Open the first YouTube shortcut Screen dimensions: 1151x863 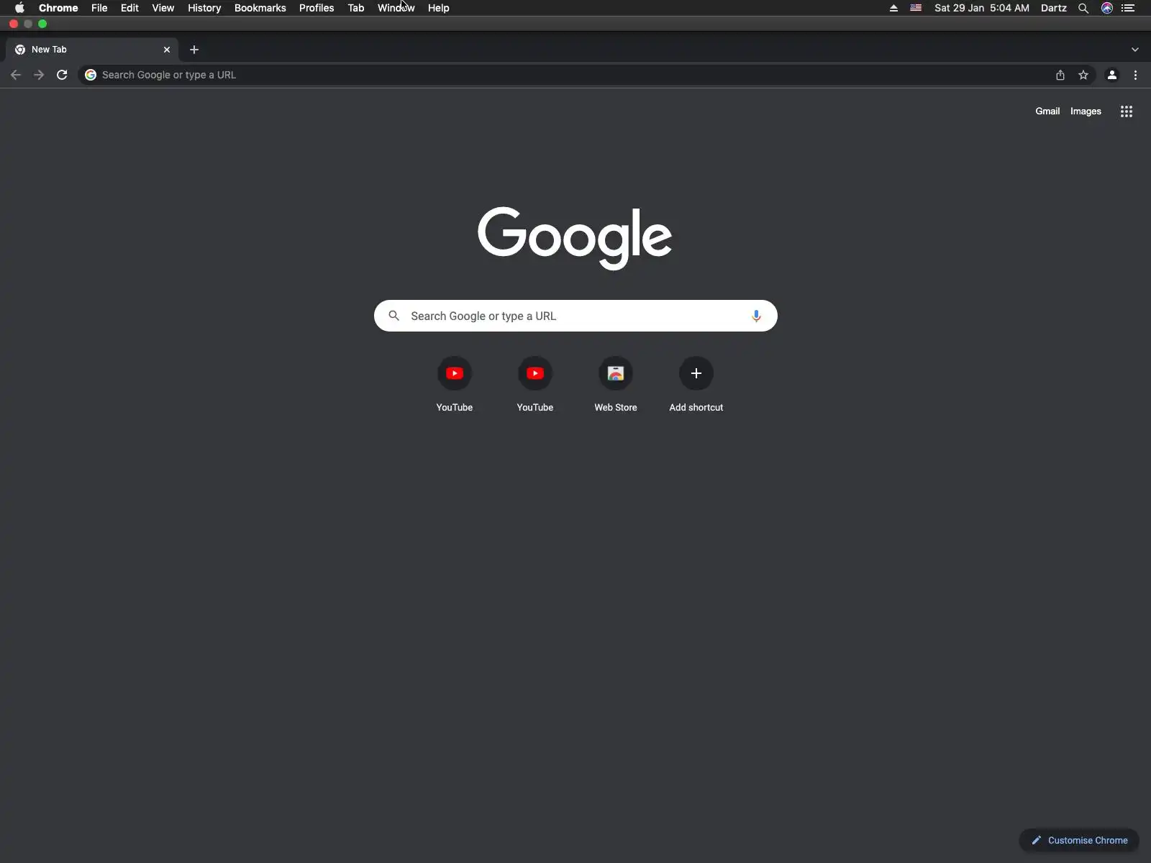[455, 385]
